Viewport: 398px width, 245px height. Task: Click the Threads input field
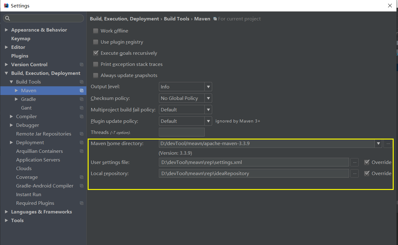[182, 132]
